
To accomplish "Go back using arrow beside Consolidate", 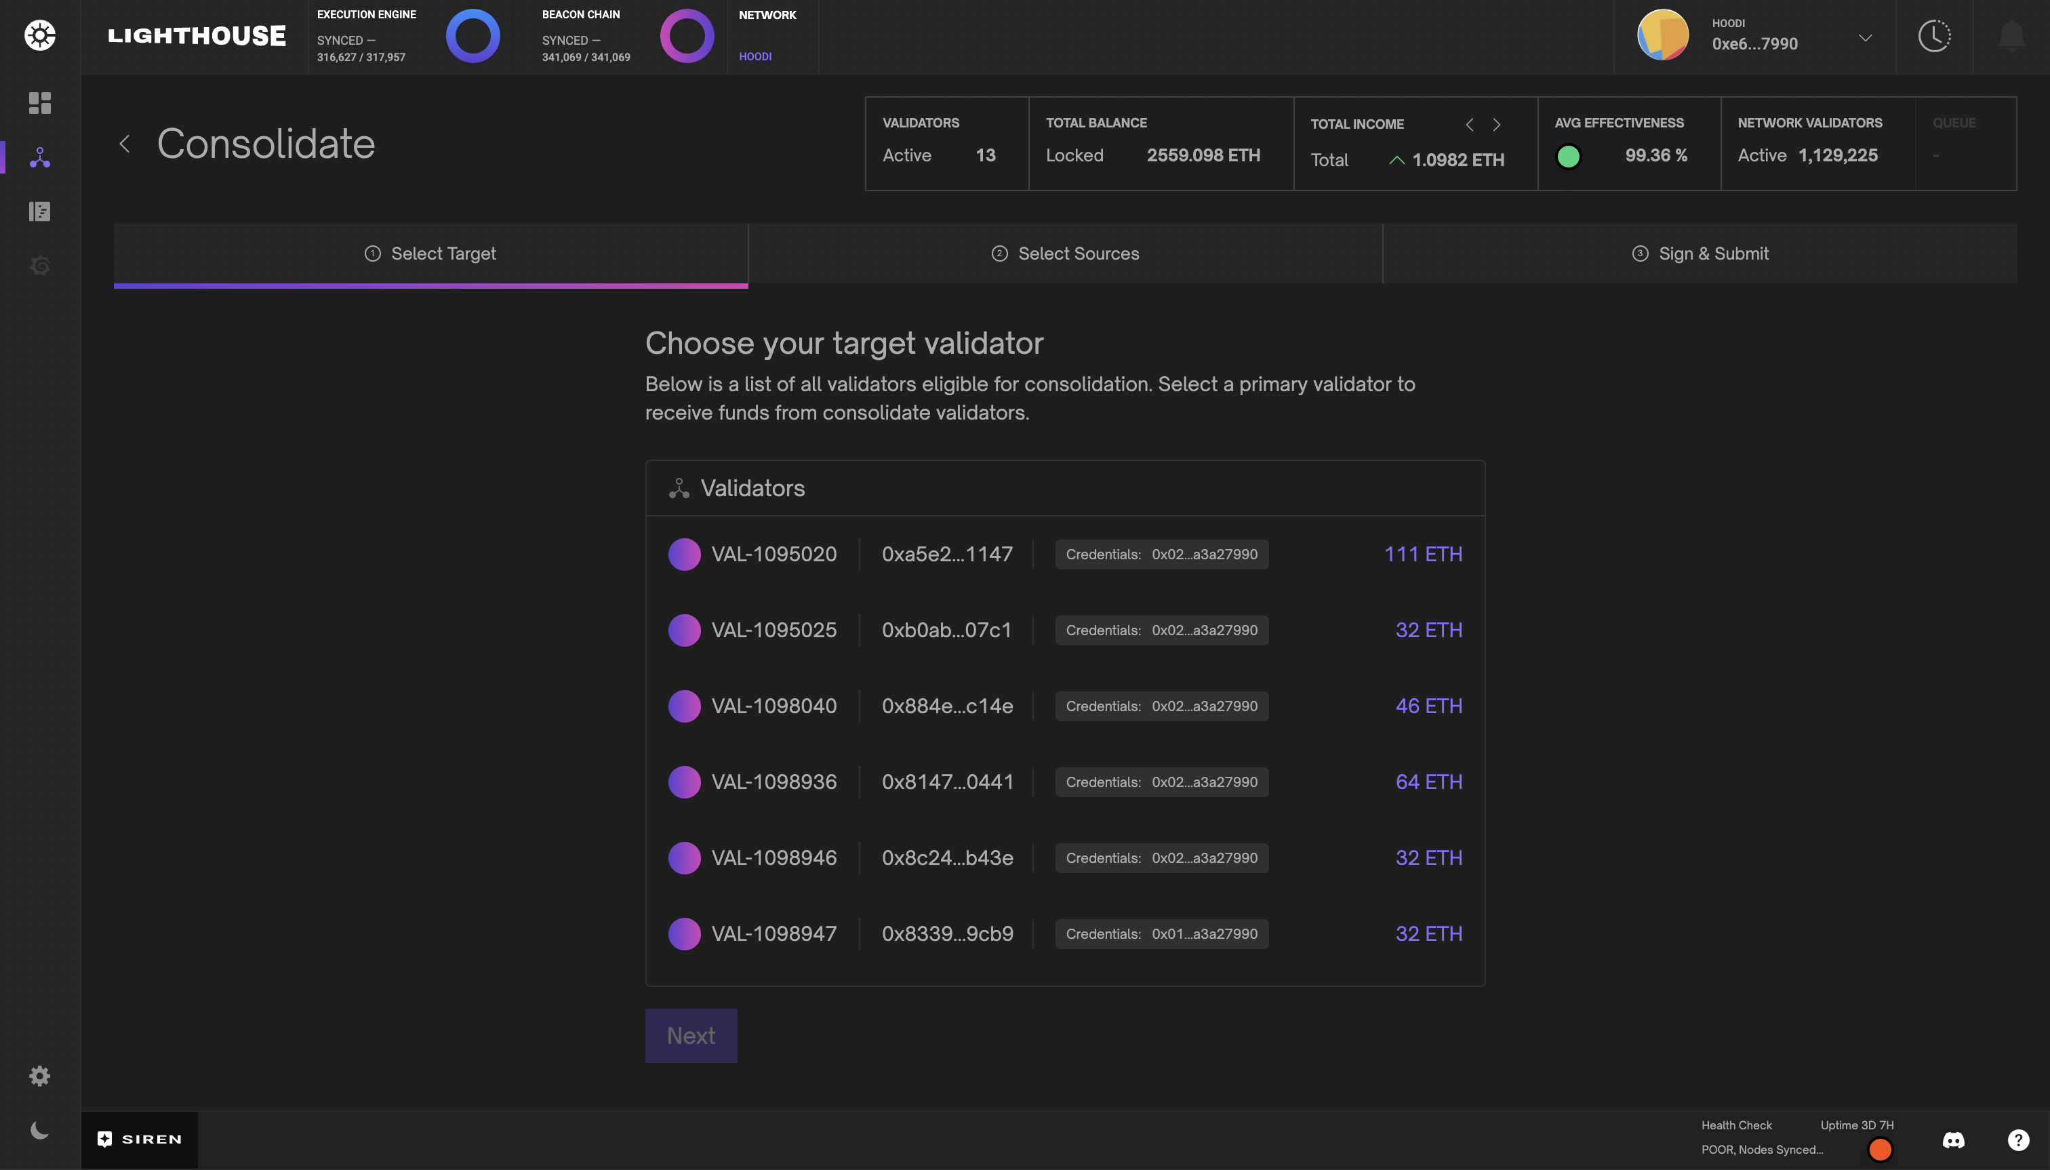I will coord(125,144).
